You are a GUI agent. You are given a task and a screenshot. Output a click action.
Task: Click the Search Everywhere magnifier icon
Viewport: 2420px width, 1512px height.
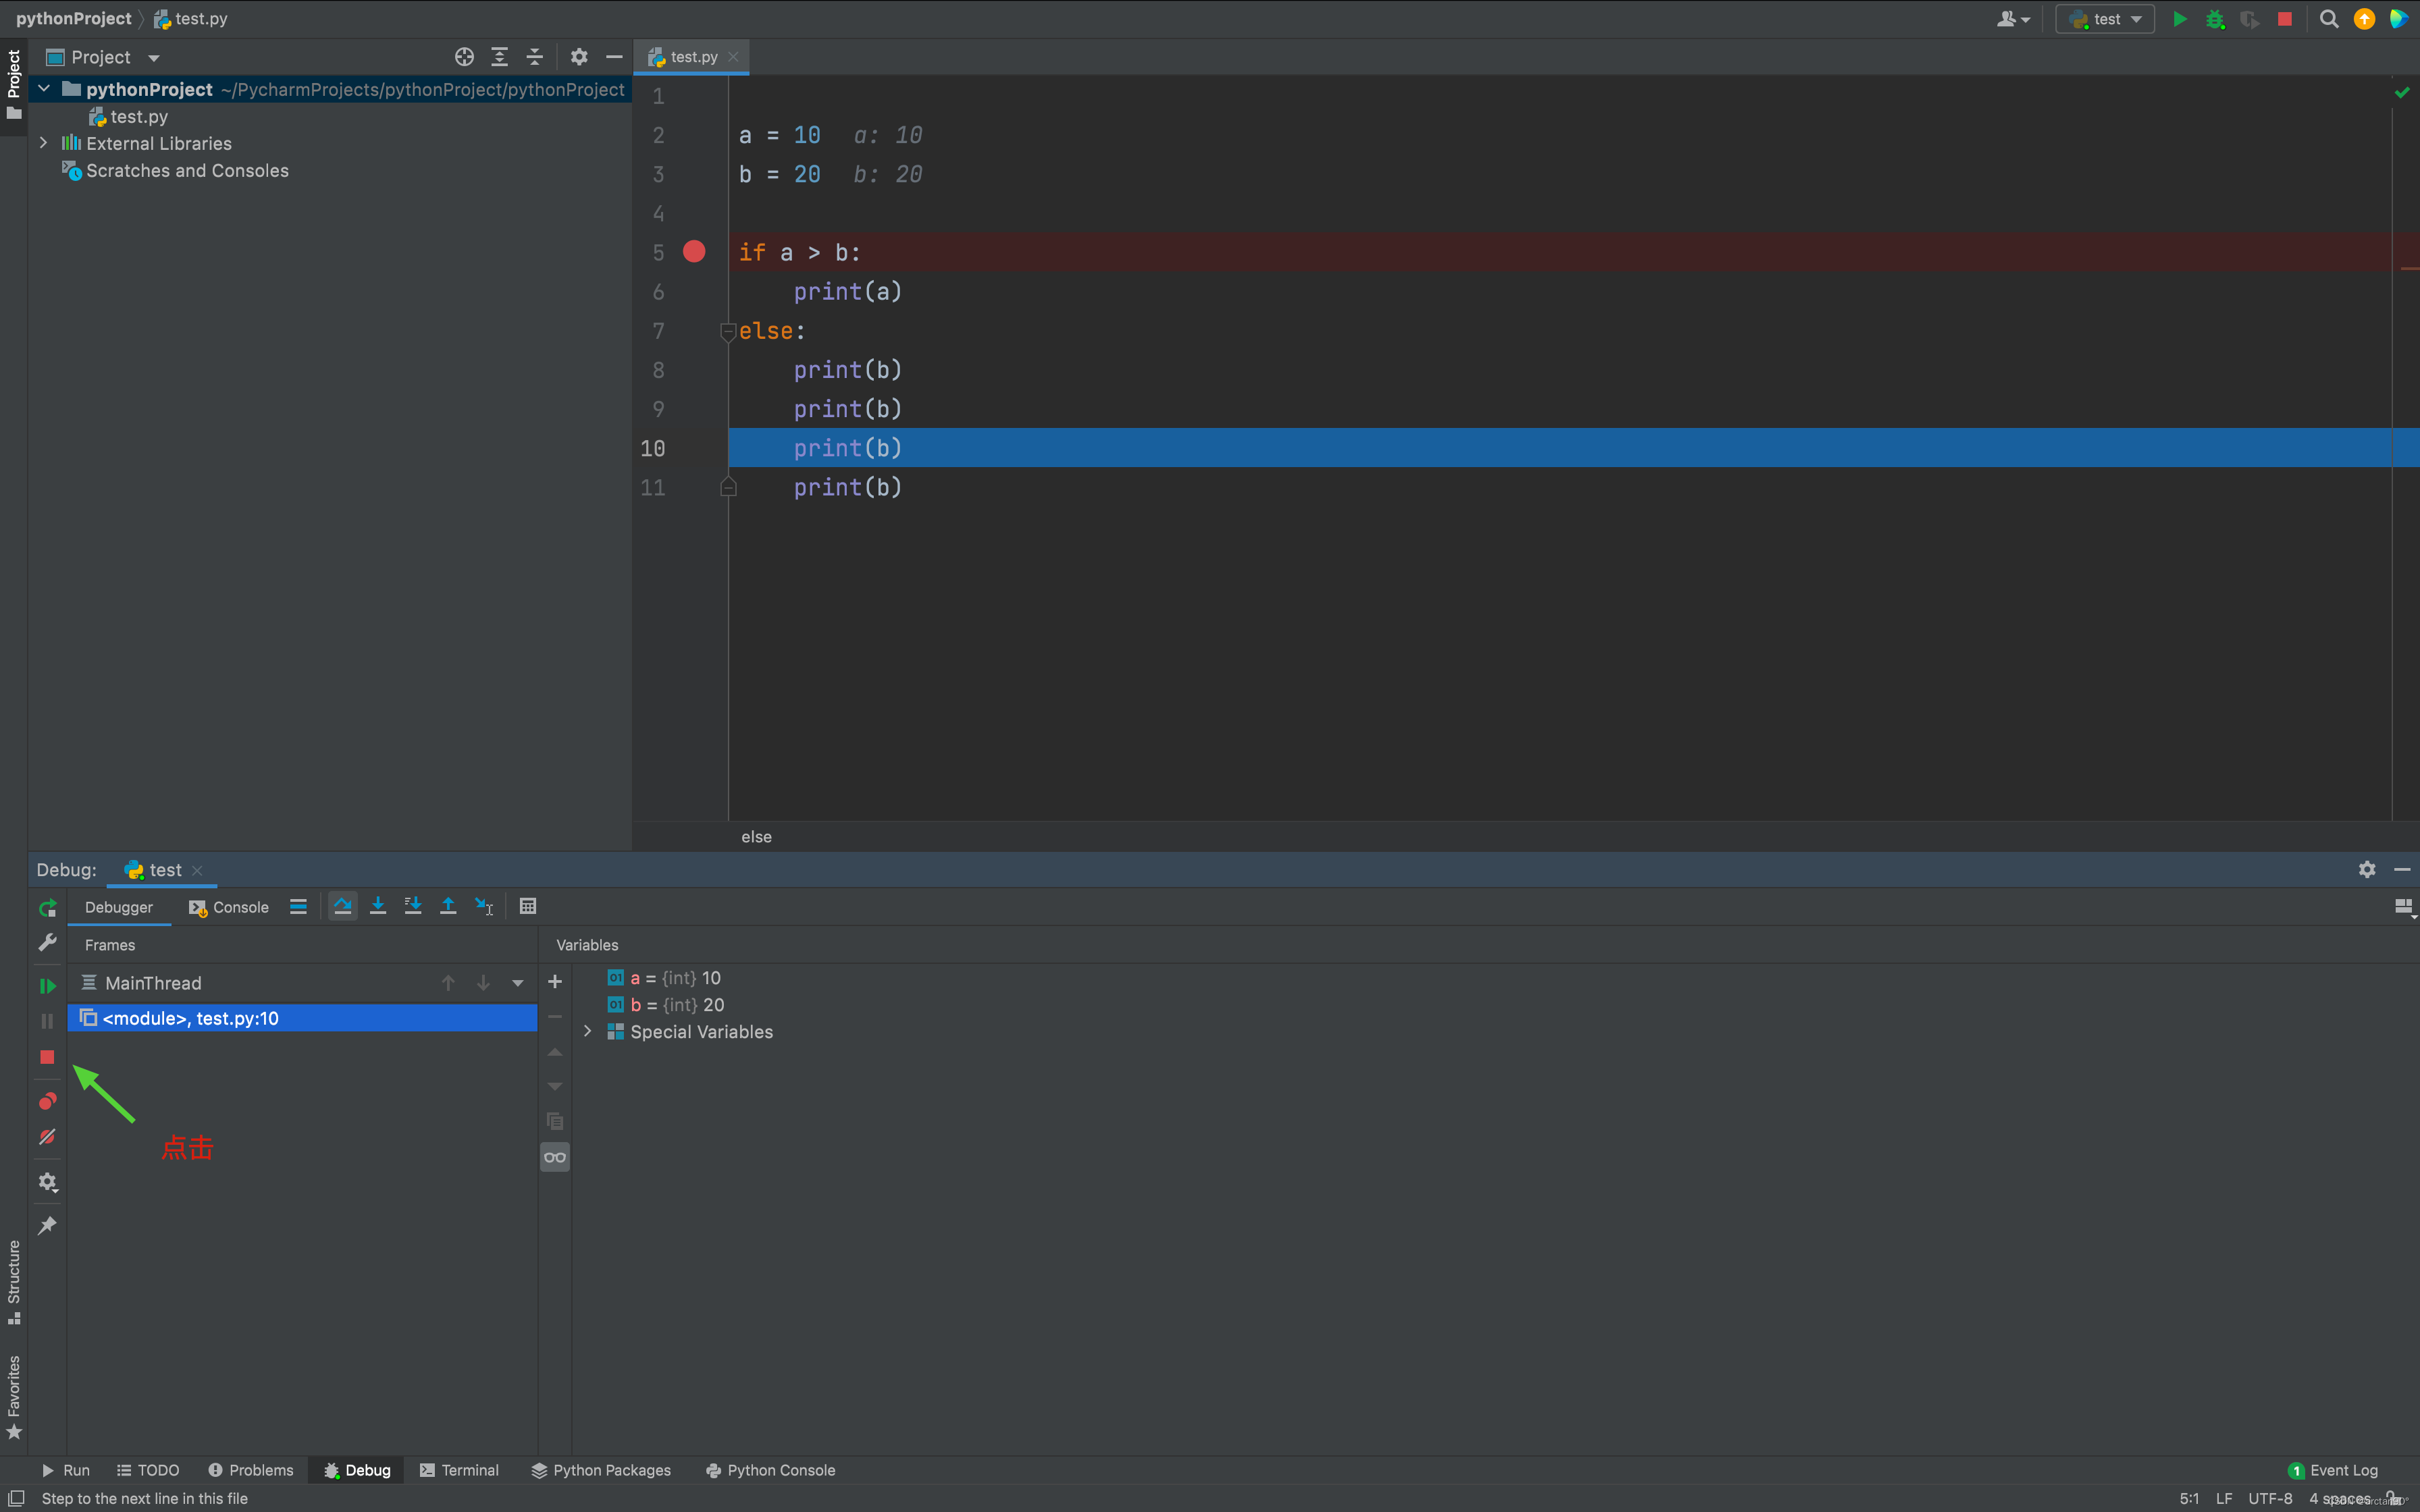click(2328, 18)
